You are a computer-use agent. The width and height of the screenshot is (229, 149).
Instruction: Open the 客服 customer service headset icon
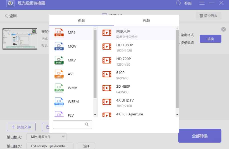(178, 3)
